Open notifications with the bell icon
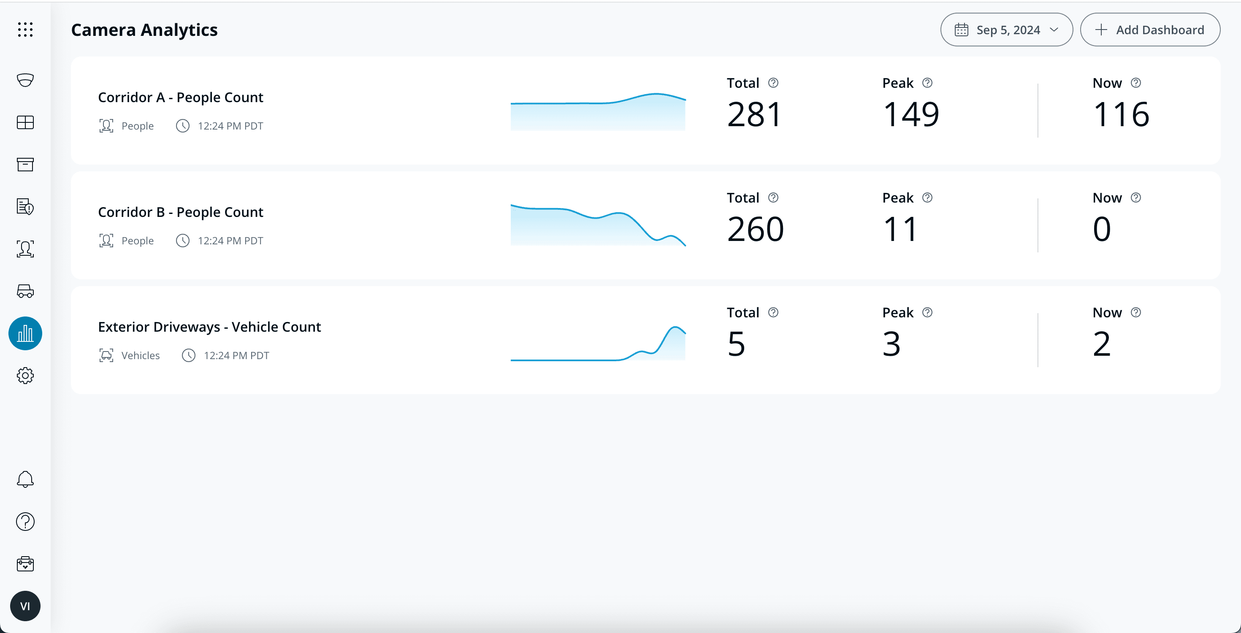The height and width of the screenshot is (633, 1241). click(25, 479)
